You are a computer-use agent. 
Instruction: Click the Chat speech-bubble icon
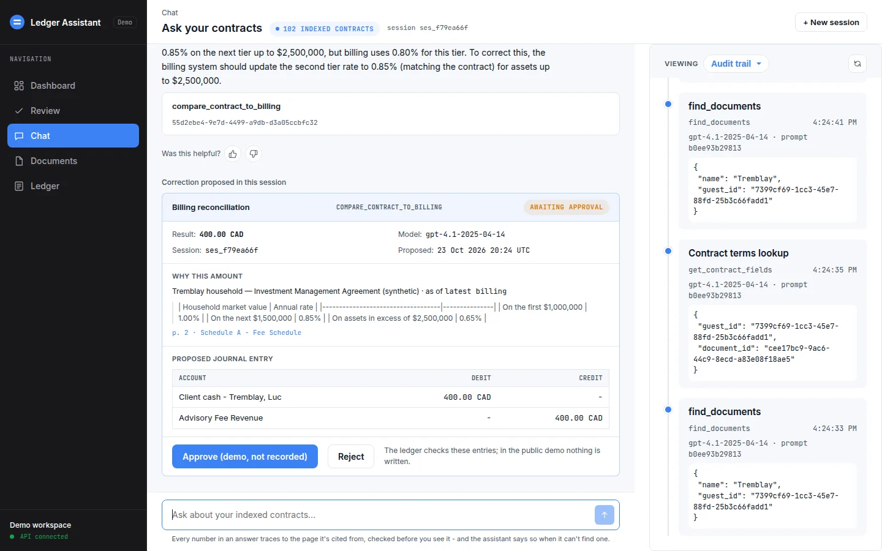click(19, 136)
